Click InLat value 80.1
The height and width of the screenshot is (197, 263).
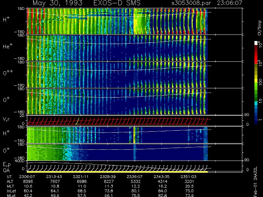(135, 191)
